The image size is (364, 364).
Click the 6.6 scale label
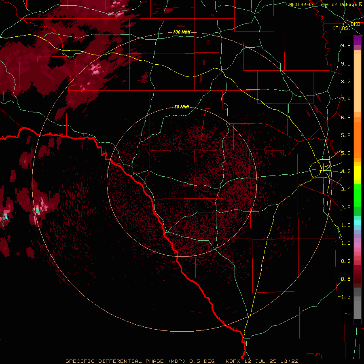tap(346, 117)
